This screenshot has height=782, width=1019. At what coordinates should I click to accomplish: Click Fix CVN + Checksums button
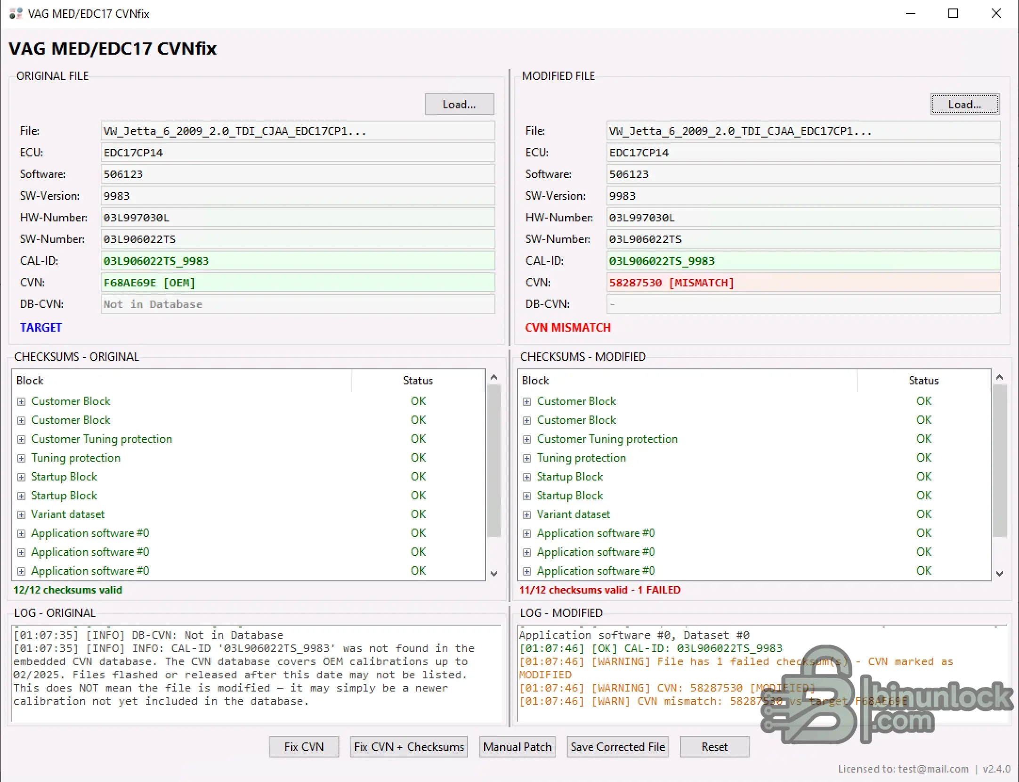[x=409, y=747]
